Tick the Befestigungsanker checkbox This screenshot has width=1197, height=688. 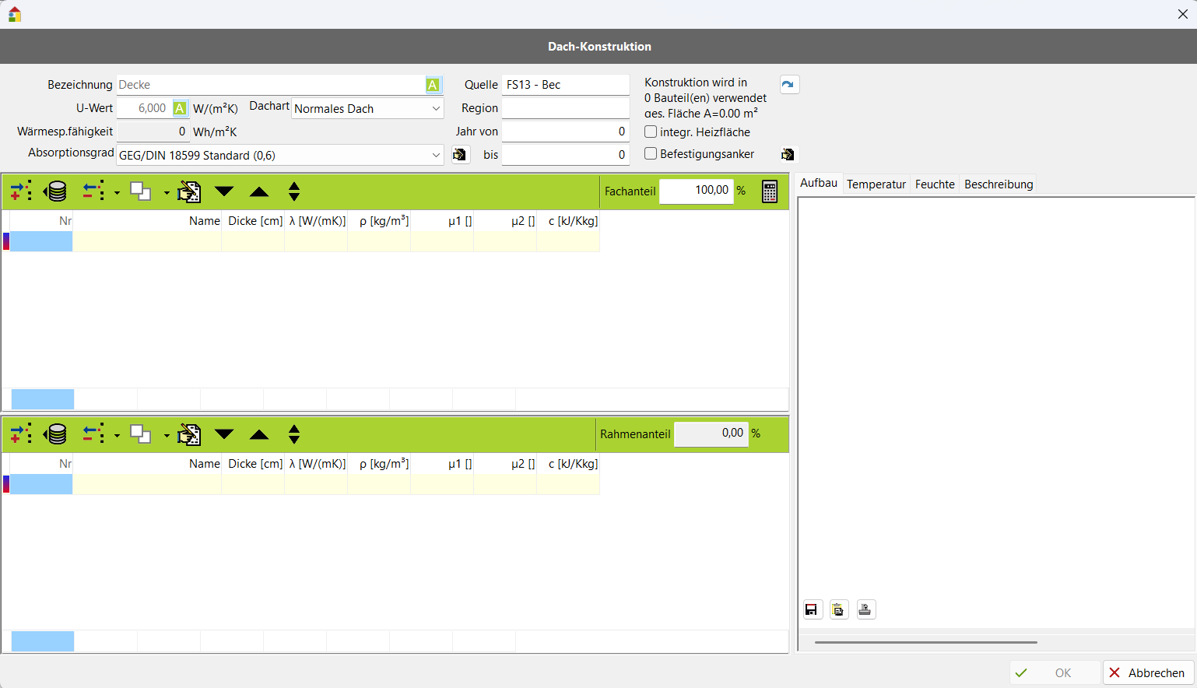[651, 154]
